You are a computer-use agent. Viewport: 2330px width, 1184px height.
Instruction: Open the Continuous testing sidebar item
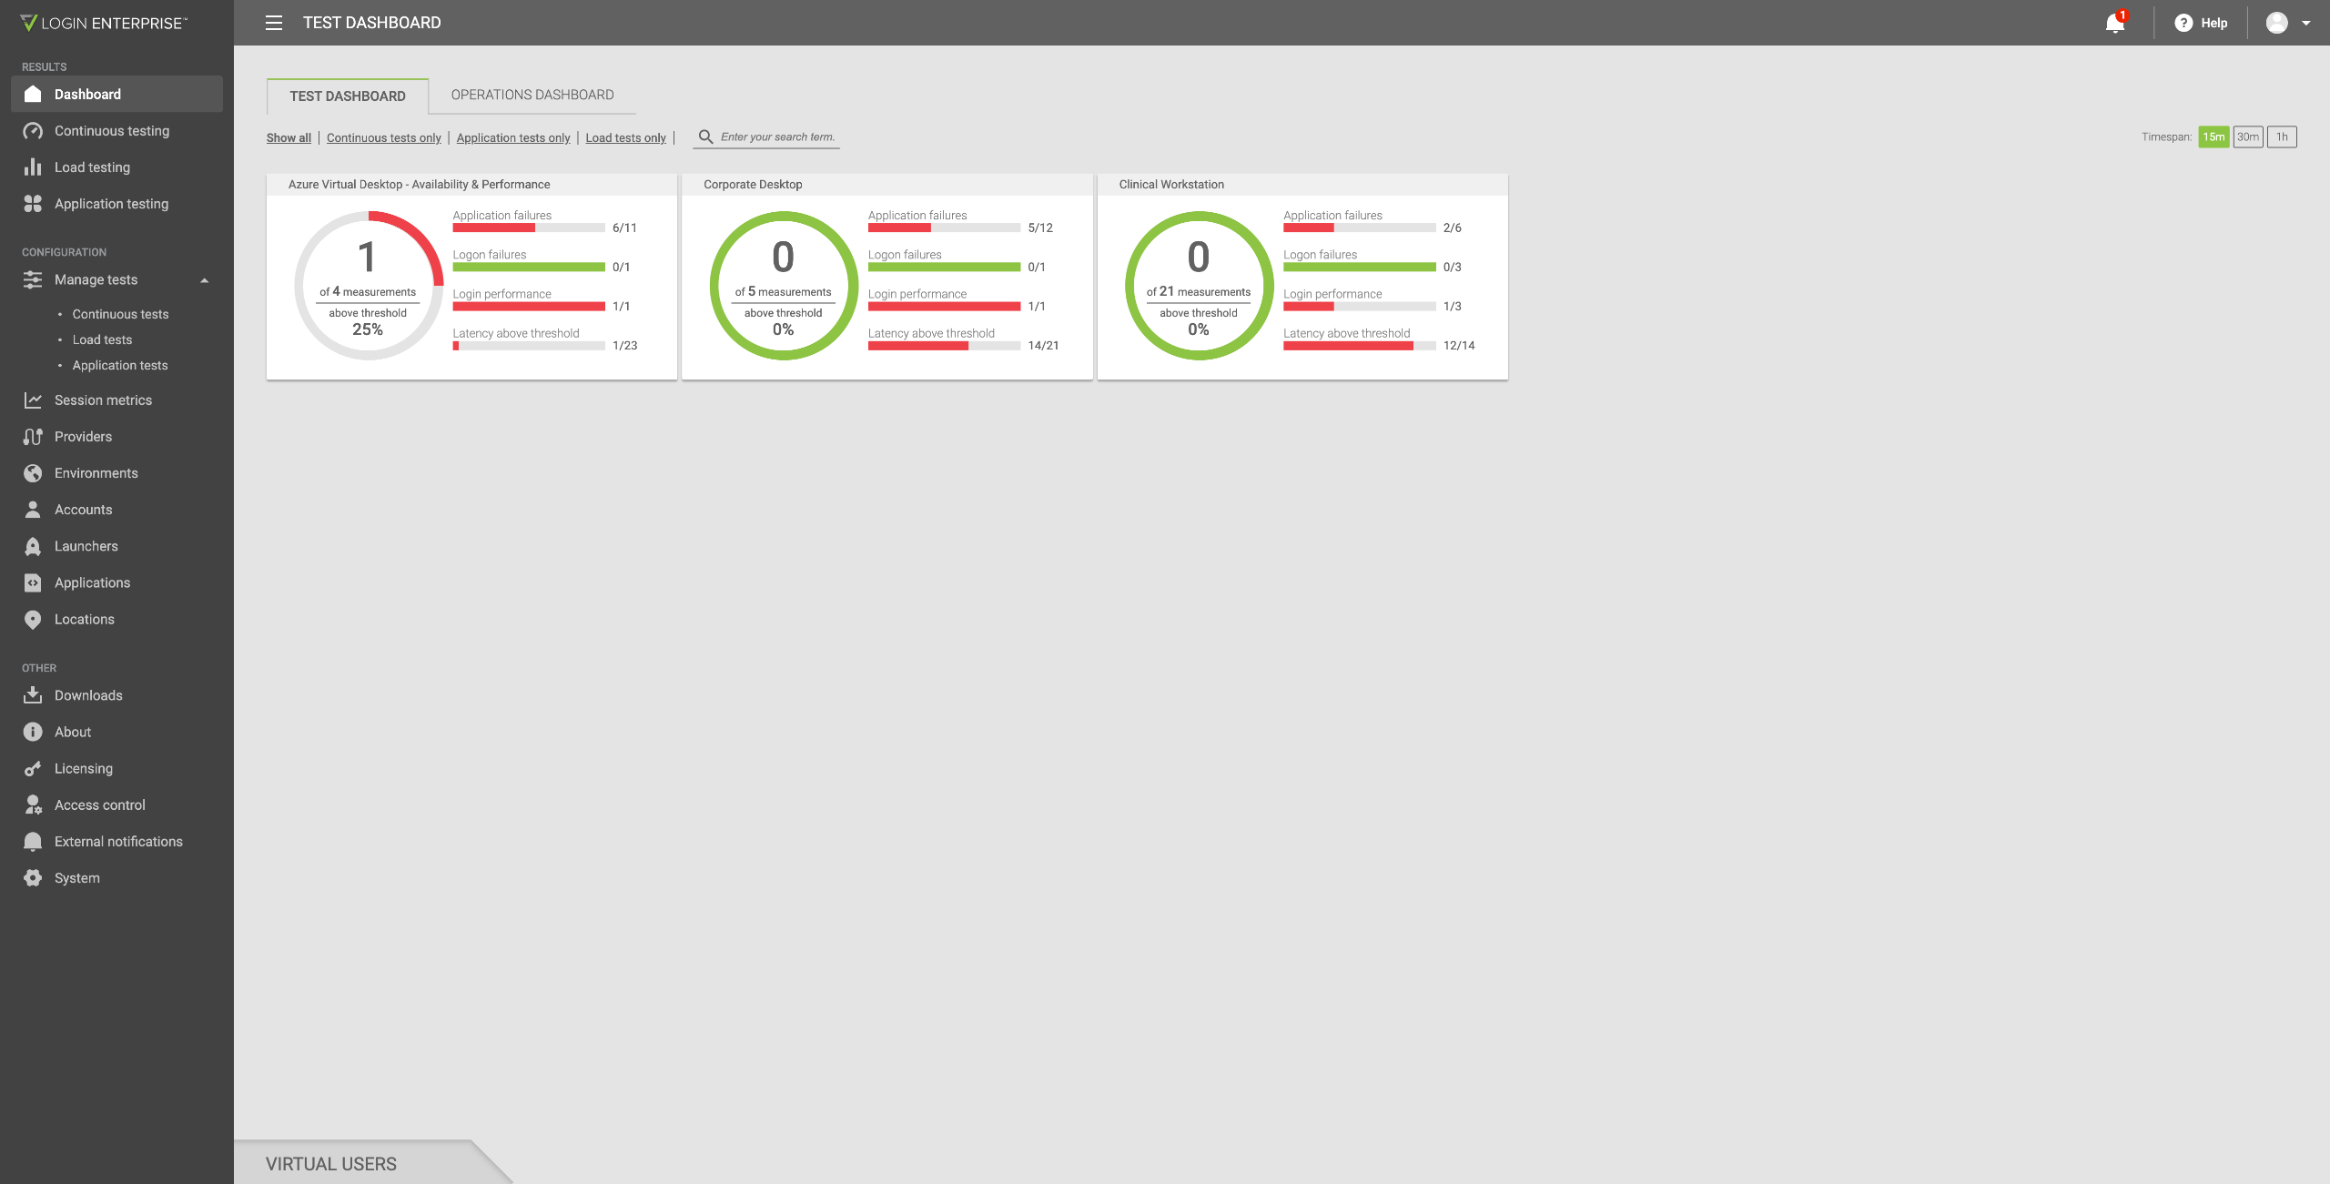click(x=112, y=131)
